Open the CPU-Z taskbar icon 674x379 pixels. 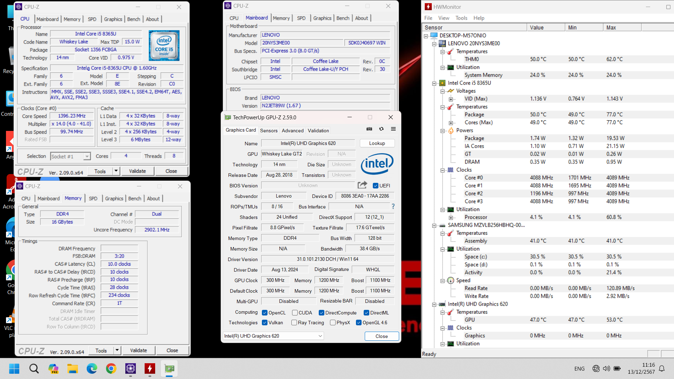(131, 368)
